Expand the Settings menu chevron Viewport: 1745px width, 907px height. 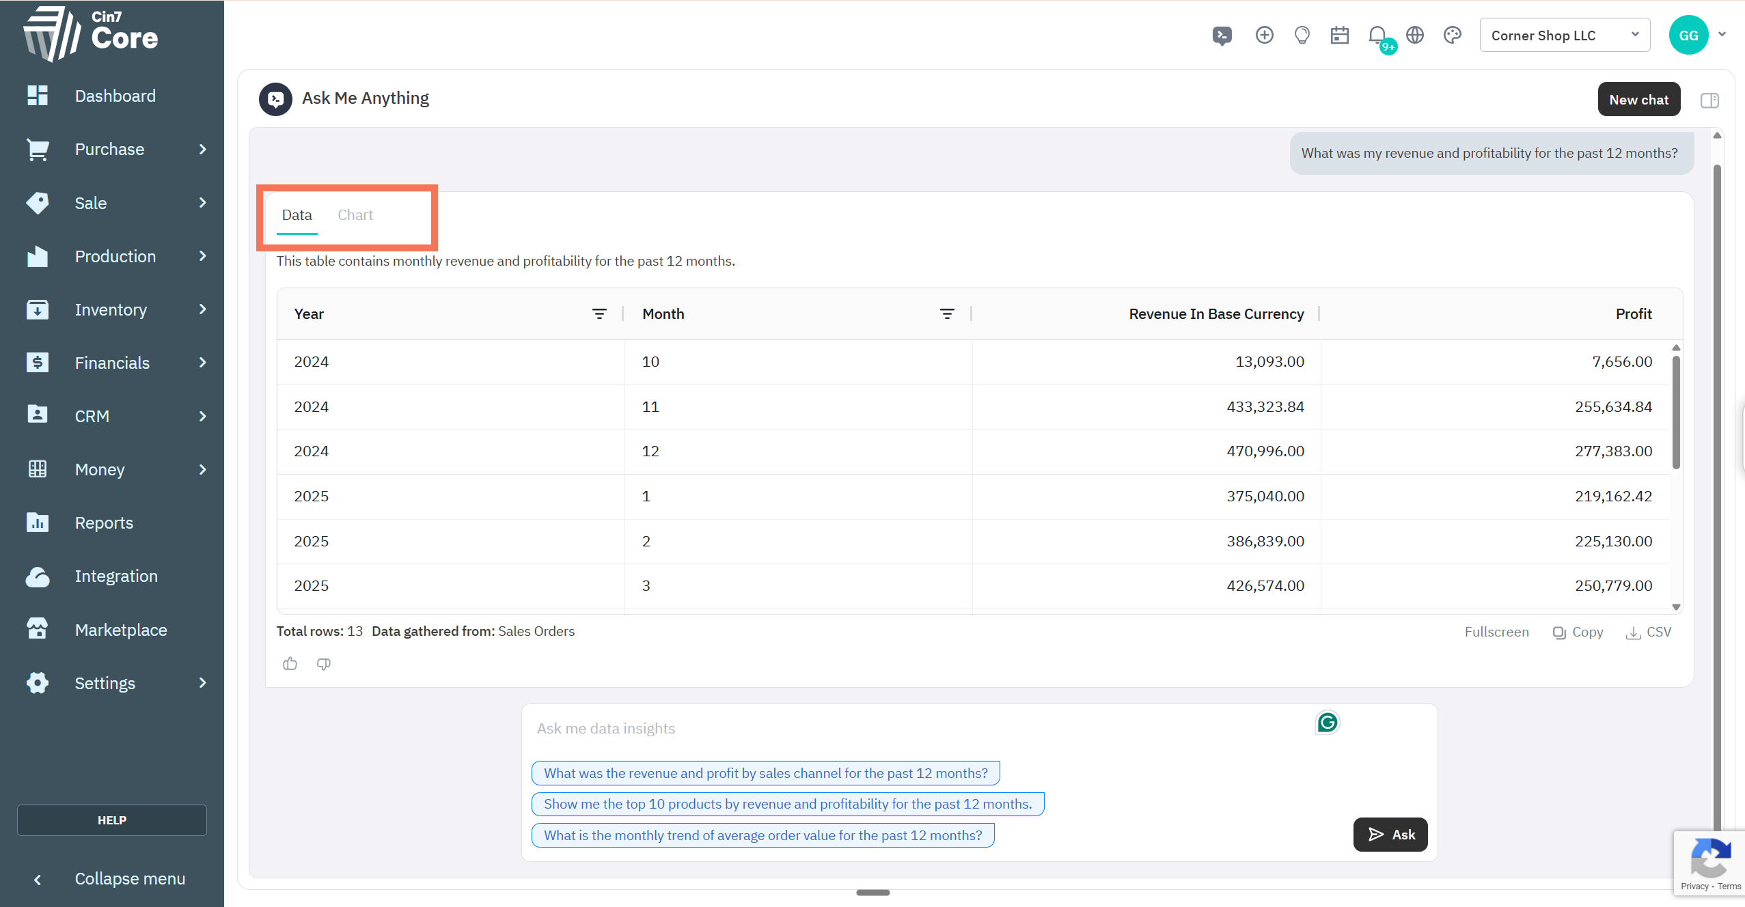tap(203, 683)
